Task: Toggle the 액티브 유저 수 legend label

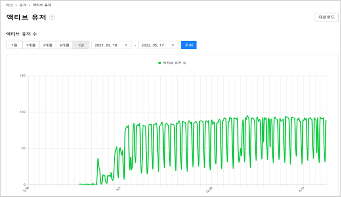Action: (174, 63)
